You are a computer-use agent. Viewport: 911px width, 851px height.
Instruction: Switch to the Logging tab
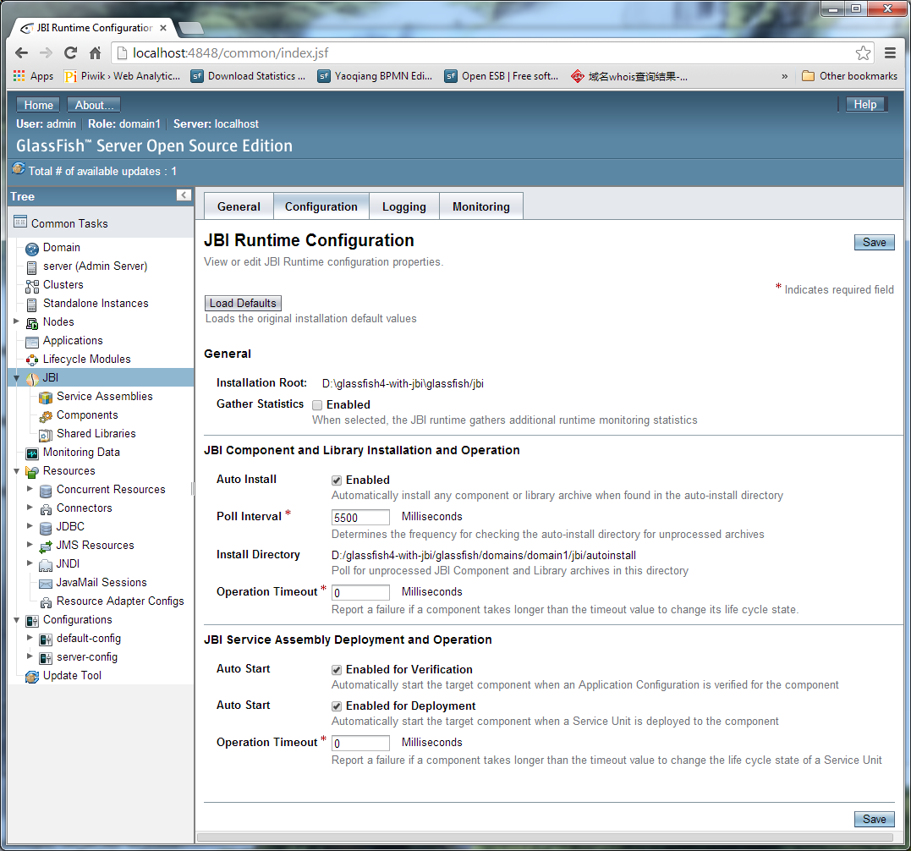tap(403, 206)
